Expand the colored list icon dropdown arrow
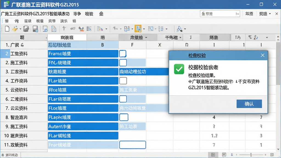 click(106, 29)
